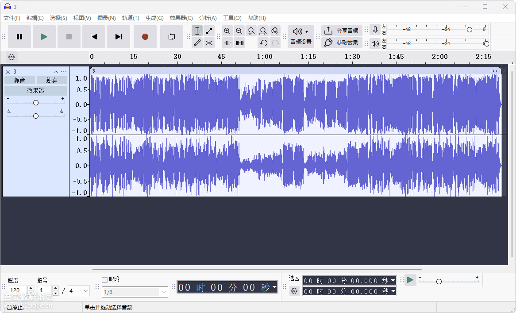Fit project to width zoom icon

tap(263, 31)
